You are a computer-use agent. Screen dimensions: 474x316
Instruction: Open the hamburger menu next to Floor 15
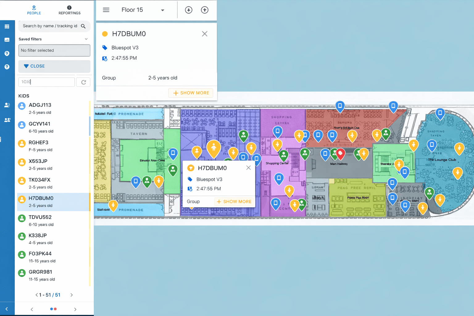pos(106,10)
